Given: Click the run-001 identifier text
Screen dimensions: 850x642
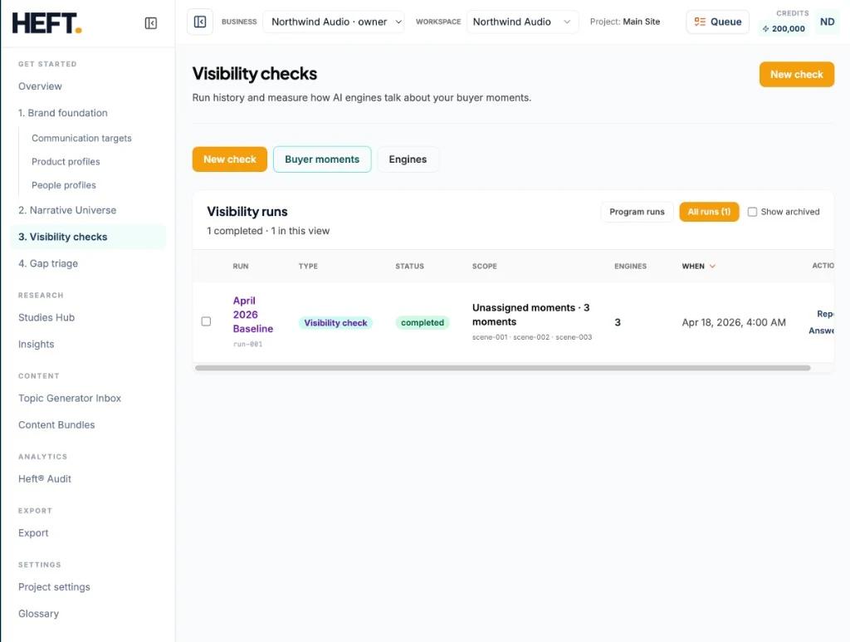Looking at the screenshot, I should pos(247,344).
